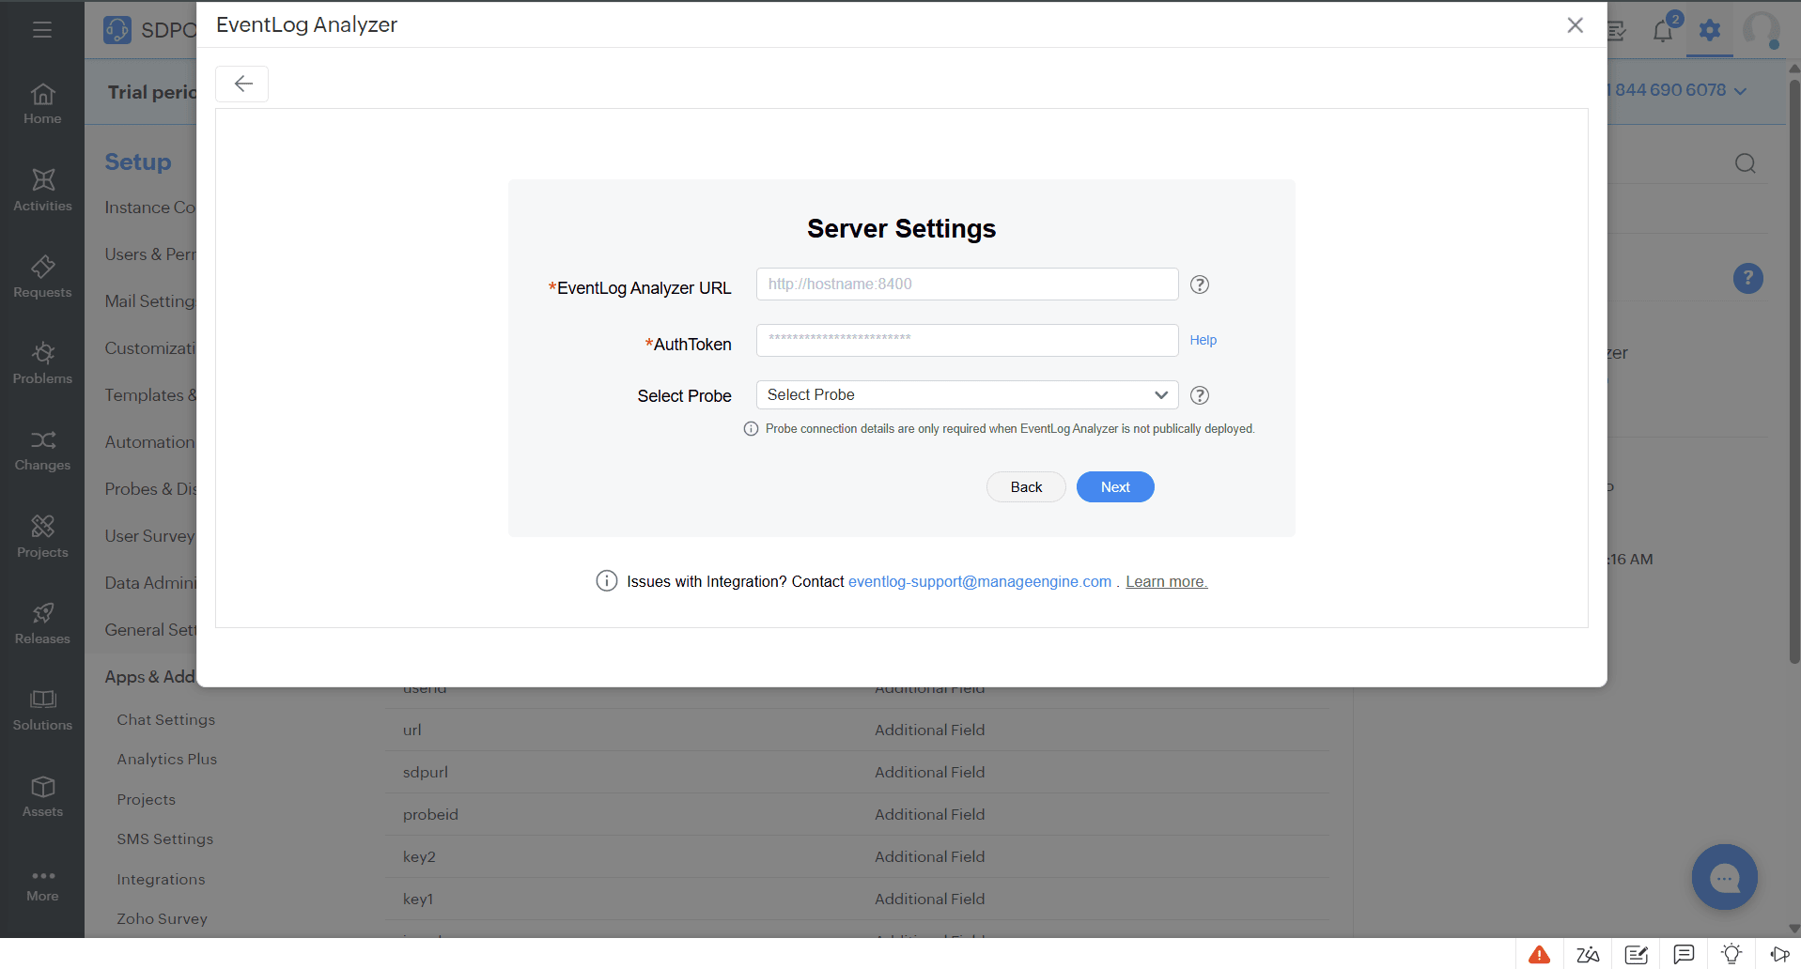The image size is (1801, 969).
Task: Open the chat bubble widget
Action: [x=1725, y=877]
